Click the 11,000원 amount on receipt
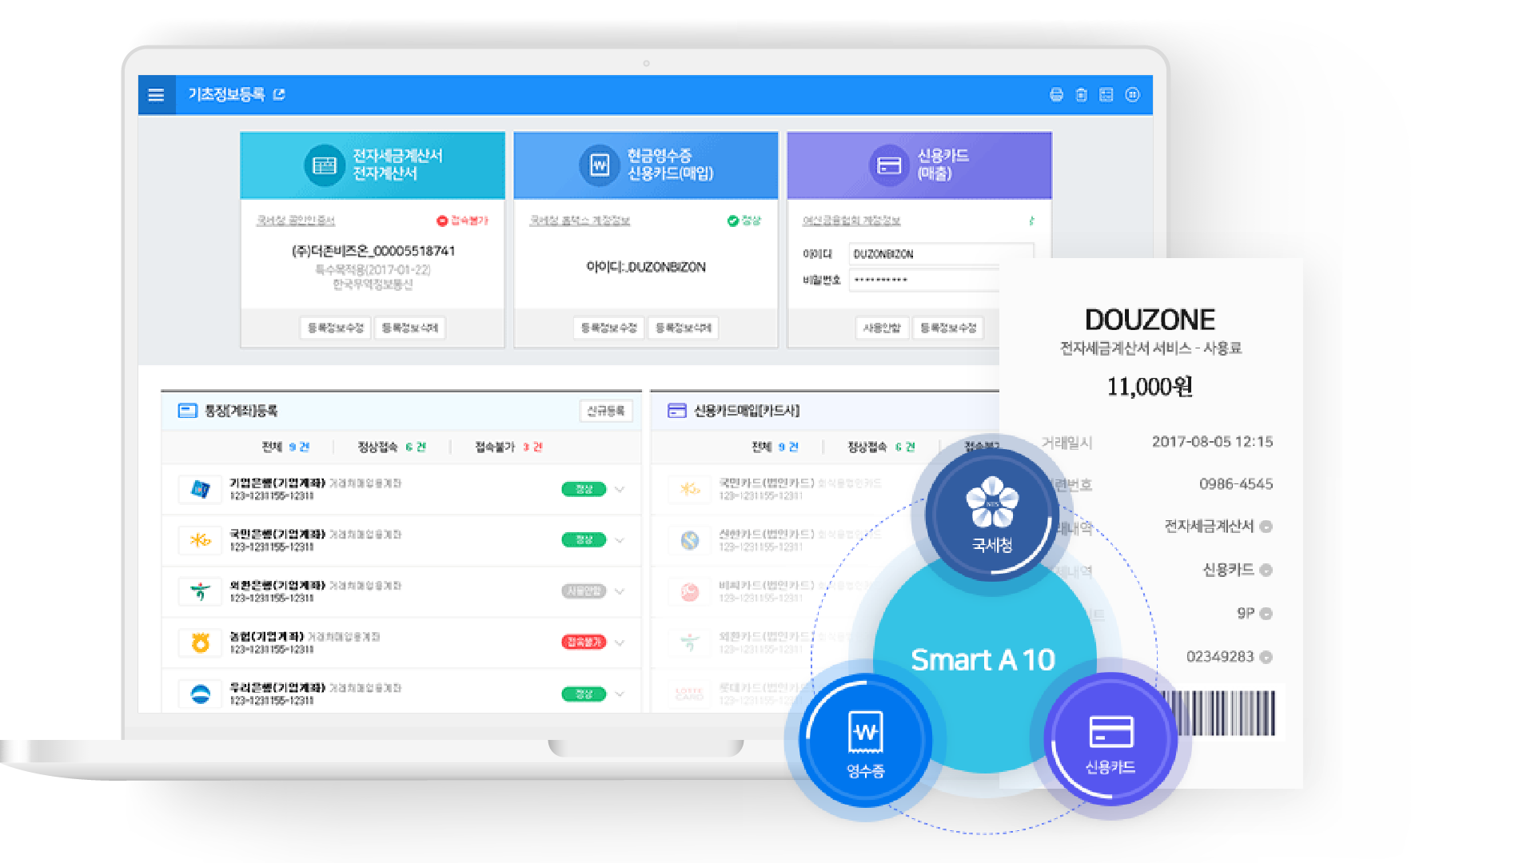The height and width of the screenshot is (863, 1535). tap(1150, 387)
